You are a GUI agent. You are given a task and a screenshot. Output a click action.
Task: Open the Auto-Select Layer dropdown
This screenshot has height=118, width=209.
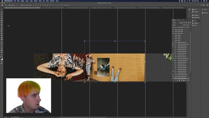[18, 5]
